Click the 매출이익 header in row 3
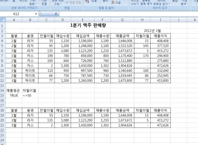This screenshot has width=198, height=145. click(161, 36)
